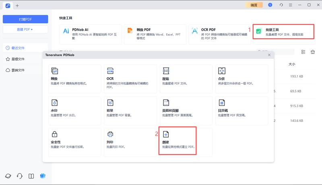This screenshot has height=185, width=322.
Task: Click the 打開PDF button
Action: [x=25, y=19]
